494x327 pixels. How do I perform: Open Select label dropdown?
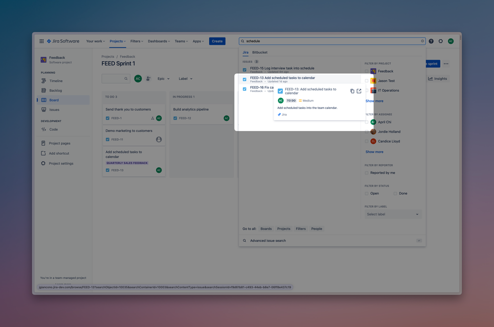(x=393, y=214)
